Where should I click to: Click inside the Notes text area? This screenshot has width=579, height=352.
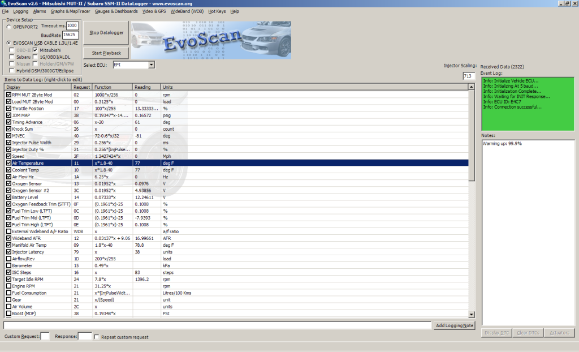click(x=528, y=233)
